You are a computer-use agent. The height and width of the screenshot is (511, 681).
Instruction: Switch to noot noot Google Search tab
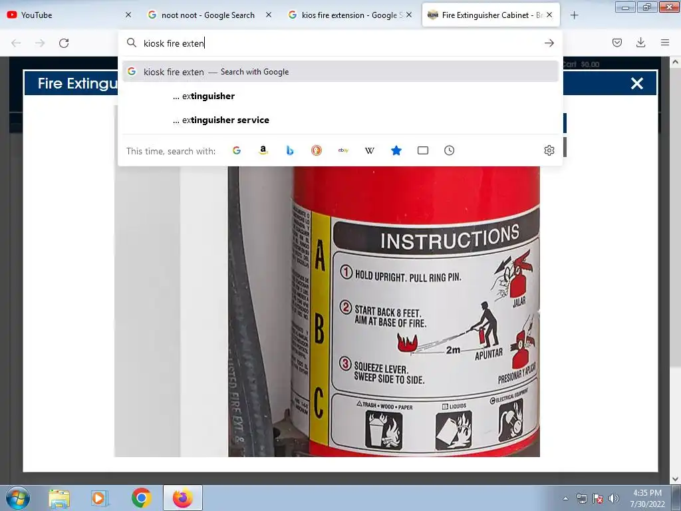click(209, 15)
